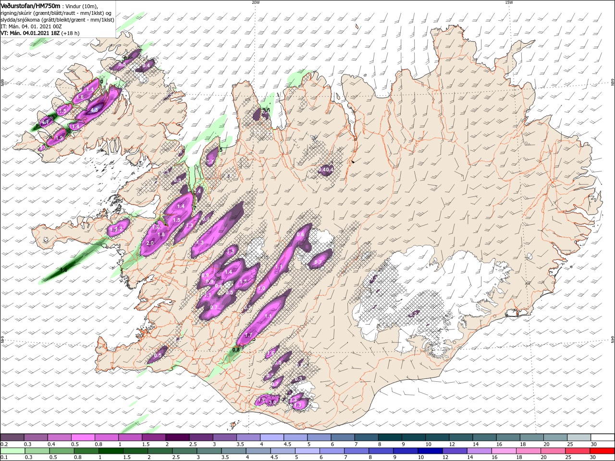Click the 1.7 snowfall value in the southern band
Screen dimensions: 615x461
[248, 335]
